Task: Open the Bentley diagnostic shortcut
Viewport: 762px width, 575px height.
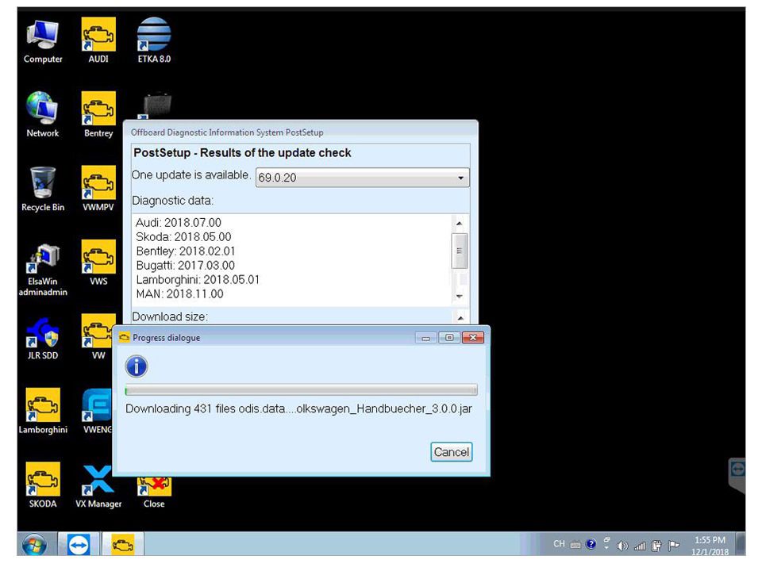Action: click(98, 114)
